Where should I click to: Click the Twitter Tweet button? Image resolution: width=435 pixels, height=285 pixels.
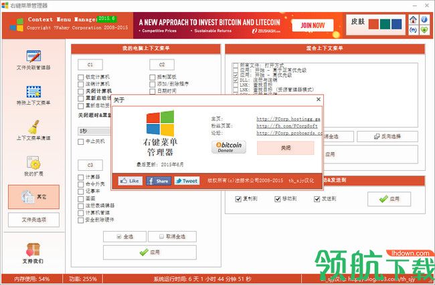pos(187,181)
